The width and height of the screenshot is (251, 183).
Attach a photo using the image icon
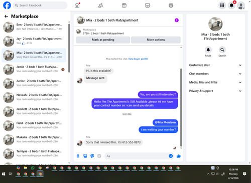point(85,156)
